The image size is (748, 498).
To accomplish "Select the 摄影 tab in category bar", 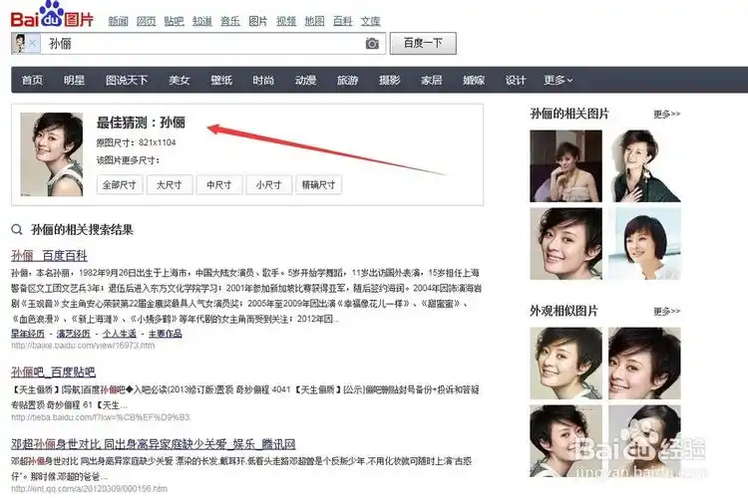I will pyautogui.click(x=389, y=80).
